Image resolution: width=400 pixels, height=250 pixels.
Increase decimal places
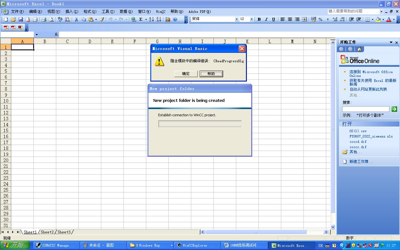pos(335,19)
